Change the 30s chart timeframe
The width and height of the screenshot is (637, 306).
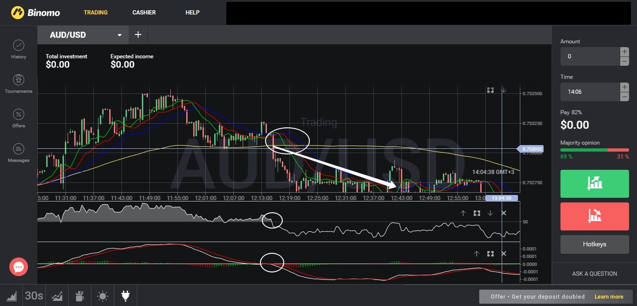[x=34, y=296]
